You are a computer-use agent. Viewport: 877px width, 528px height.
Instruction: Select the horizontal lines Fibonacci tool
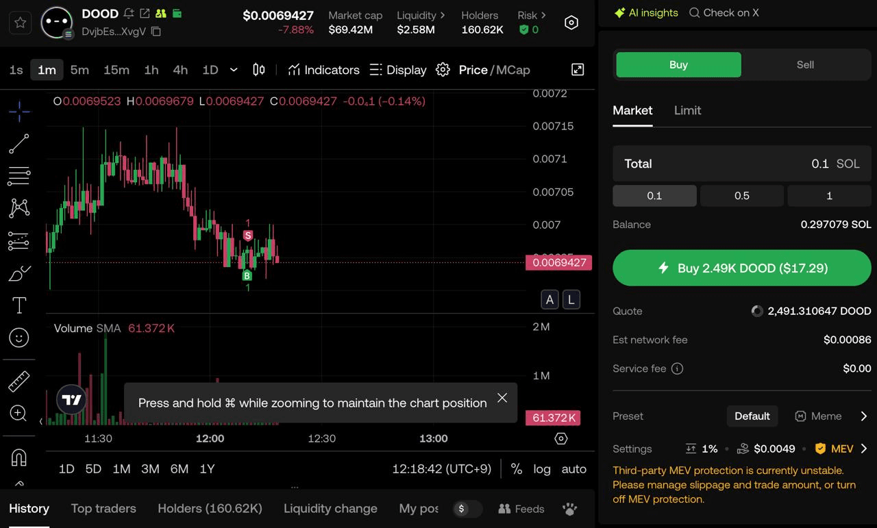[x=19, y=176]
